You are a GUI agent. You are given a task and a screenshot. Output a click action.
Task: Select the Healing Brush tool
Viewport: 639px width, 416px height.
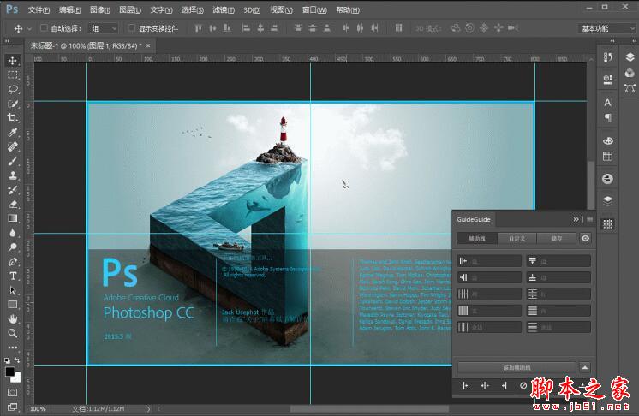tap(13, 146)
